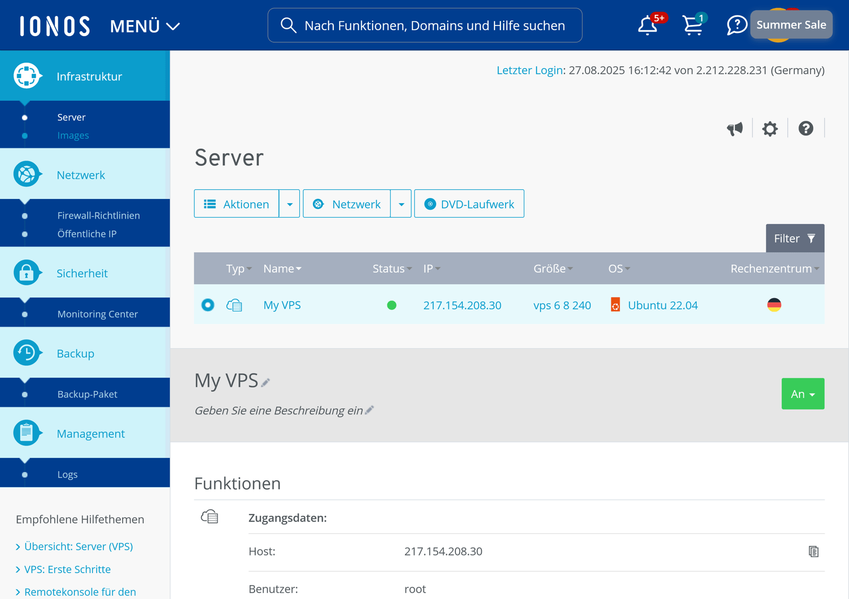Open the notifications bell
849x599 pixels.
pos(647,25)
